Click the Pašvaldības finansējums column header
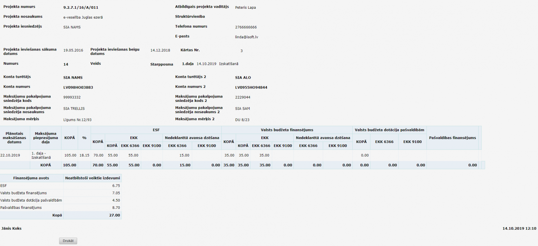538x246 pixels. [452, 138]
